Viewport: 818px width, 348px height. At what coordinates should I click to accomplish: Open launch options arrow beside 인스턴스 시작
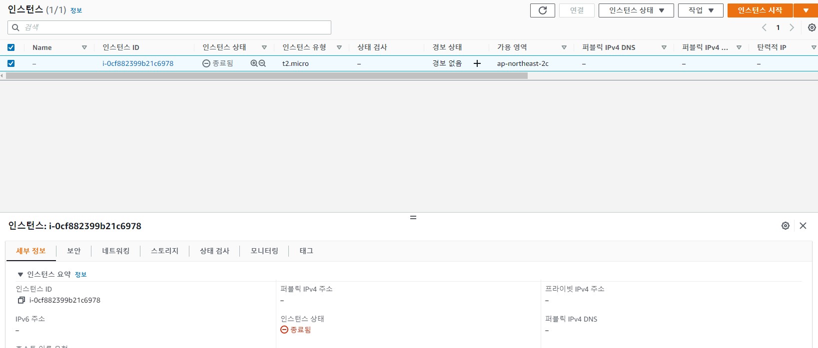[x=806, y=10]
